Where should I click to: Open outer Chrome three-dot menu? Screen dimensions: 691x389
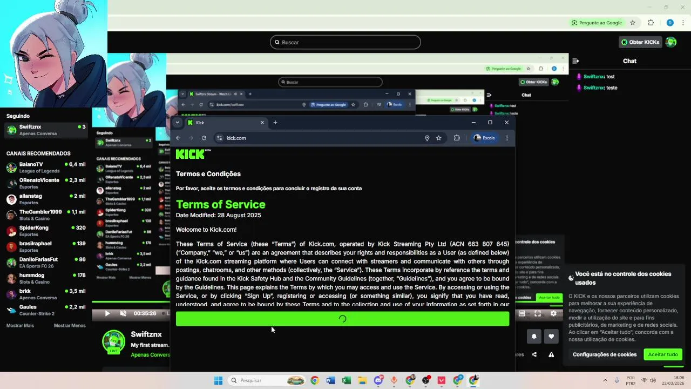tap(683, 23)
